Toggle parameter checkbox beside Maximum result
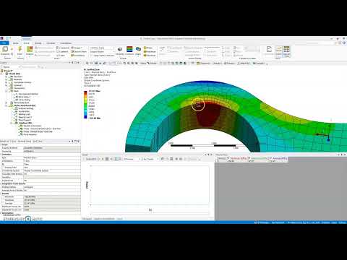Viewport: 347px width, 260px height. pos(3,200)
